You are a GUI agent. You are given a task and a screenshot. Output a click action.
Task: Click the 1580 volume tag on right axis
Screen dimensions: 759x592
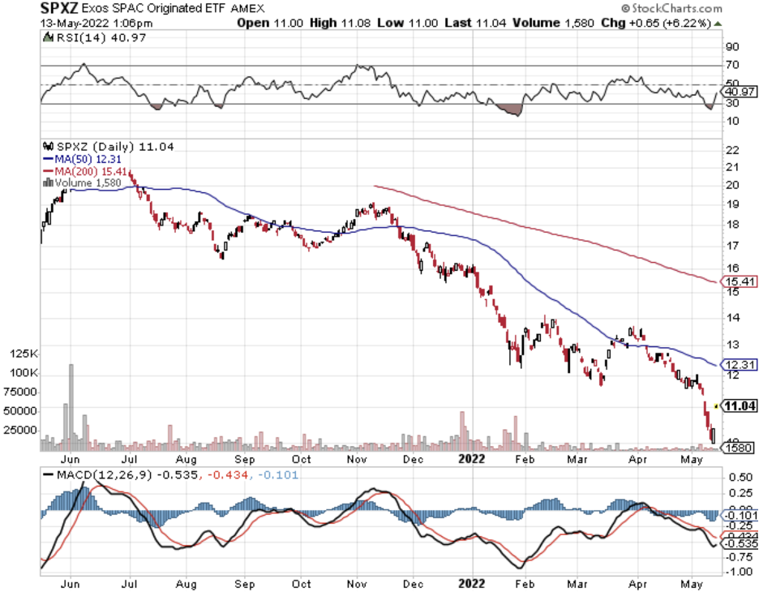[x=740, y=447]
